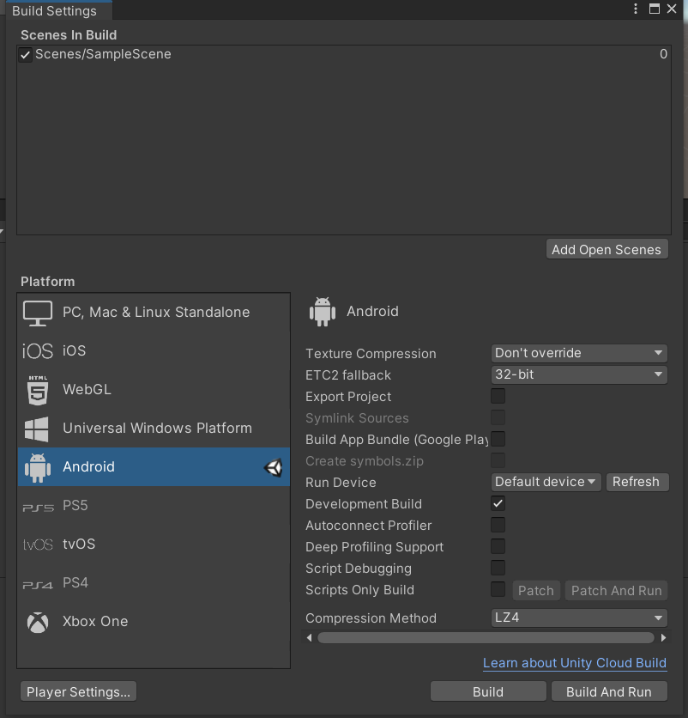Select the Universal Windows Platform icon

click(x=37, y=428)
